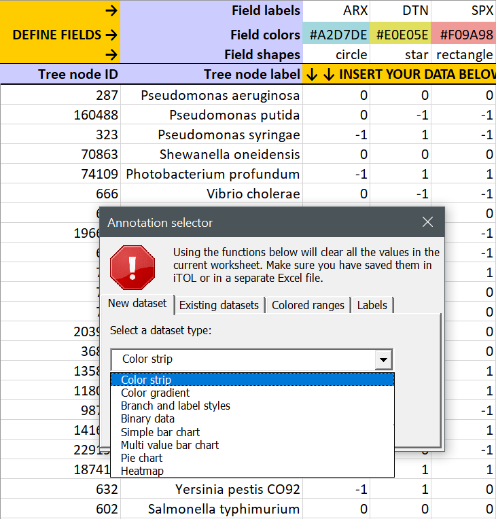Click the #A2D7DE field color cell
Image resolution: width=496 pixels, height=519 pixels.
pos(337,35)
